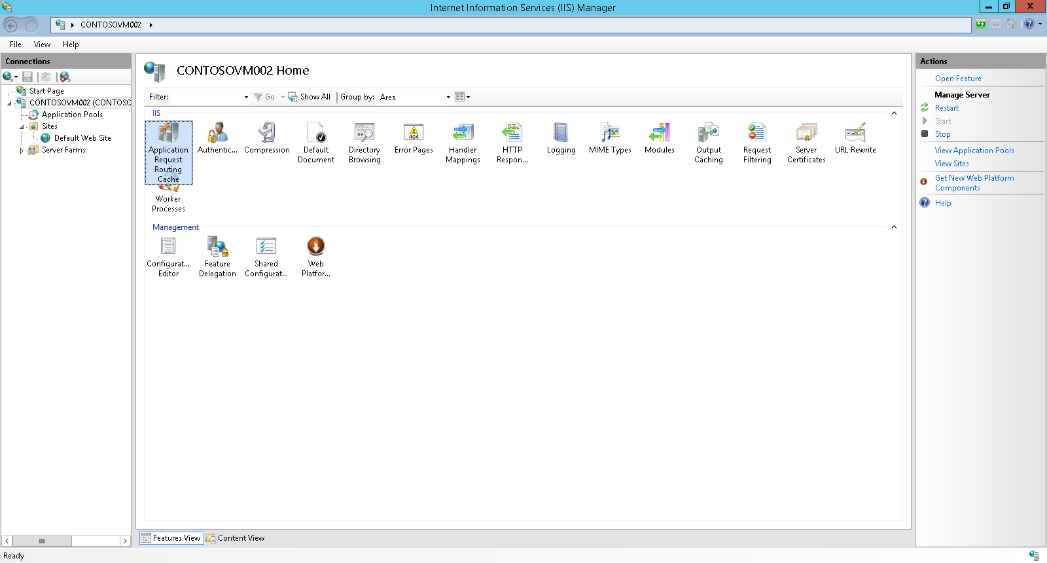The width and height of the screenshot is (1047, 563).
Task: Collapse the Management section group
Action: pos(894,227)
